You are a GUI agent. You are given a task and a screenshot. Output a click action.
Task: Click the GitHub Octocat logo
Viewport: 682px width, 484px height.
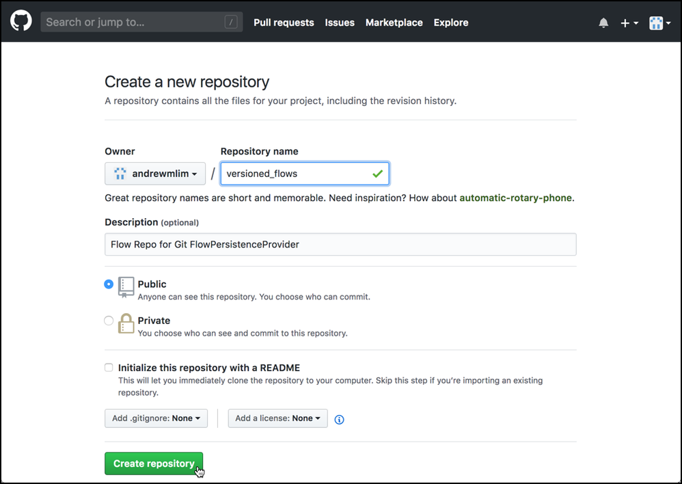tap(22, 22)
